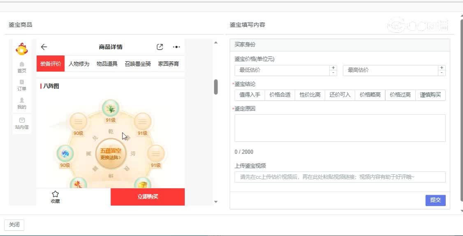
Task: Increase 最高估价 with plus stepper
Action: pos(442,68)
